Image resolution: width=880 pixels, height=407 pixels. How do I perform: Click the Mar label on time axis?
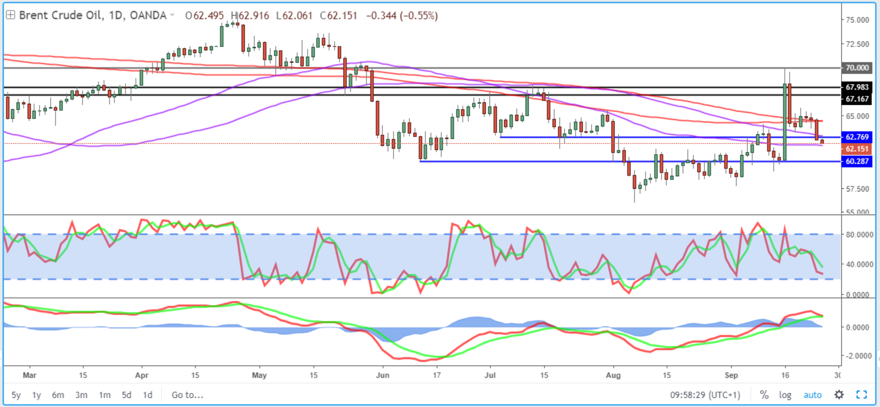click(30, 375)
